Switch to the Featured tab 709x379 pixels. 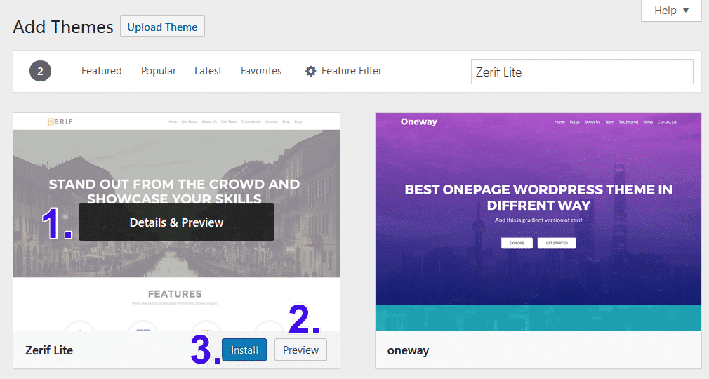click(x=101, y=71)
